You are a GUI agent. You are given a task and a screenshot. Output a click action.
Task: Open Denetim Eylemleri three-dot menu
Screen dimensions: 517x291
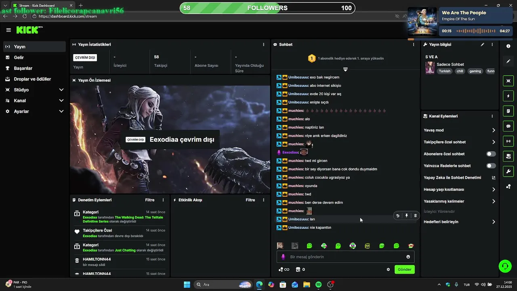pyautogui.click(x=163, y=200)
